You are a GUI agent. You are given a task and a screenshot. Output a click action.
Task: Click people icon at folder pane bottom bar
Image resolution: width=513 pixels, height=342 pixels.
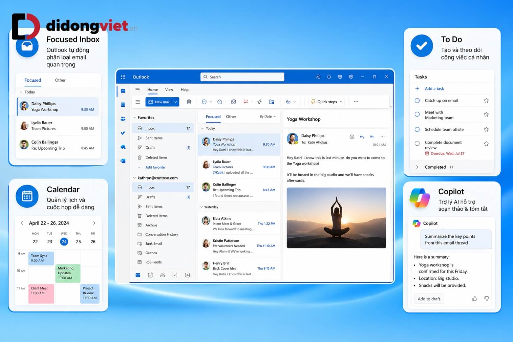pyautogui.click(x=162, y=275)
